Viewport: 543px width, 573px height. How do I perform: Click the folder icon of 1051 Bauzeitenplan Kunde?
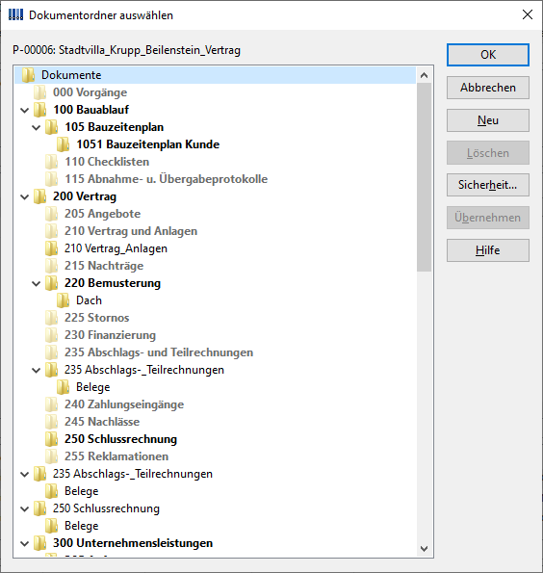63,144
